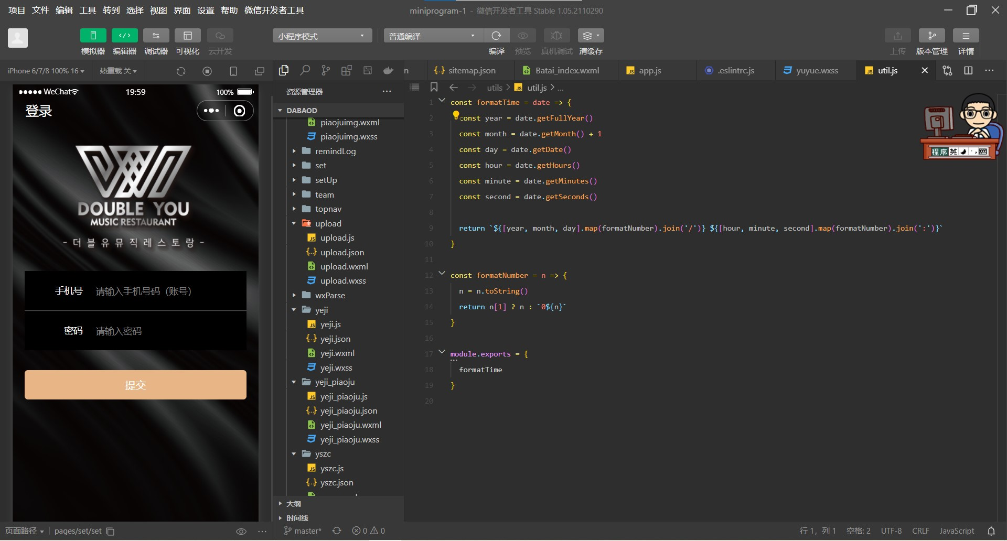Click the simulator phone device icon
1007x541 pixels.
click(233, 71)
